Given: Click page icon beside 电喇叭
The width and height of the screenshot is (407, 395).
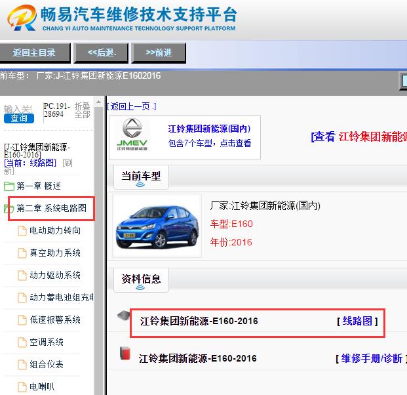Looking at the screenshot, I should [x=22, y=387].
